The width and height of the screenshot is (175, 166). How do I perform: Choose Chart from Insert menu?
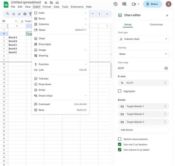click(x=61, y=39)
